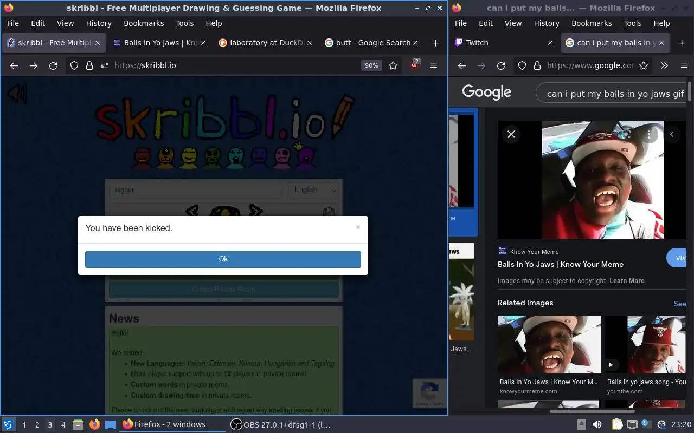Show site security lock info for skribbl.io

coord(89,65)
